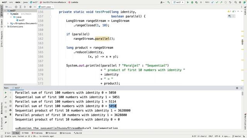This screenshot has height=138, width=247.
Task: Open the TODO tool window button
Action: [25, 133]
